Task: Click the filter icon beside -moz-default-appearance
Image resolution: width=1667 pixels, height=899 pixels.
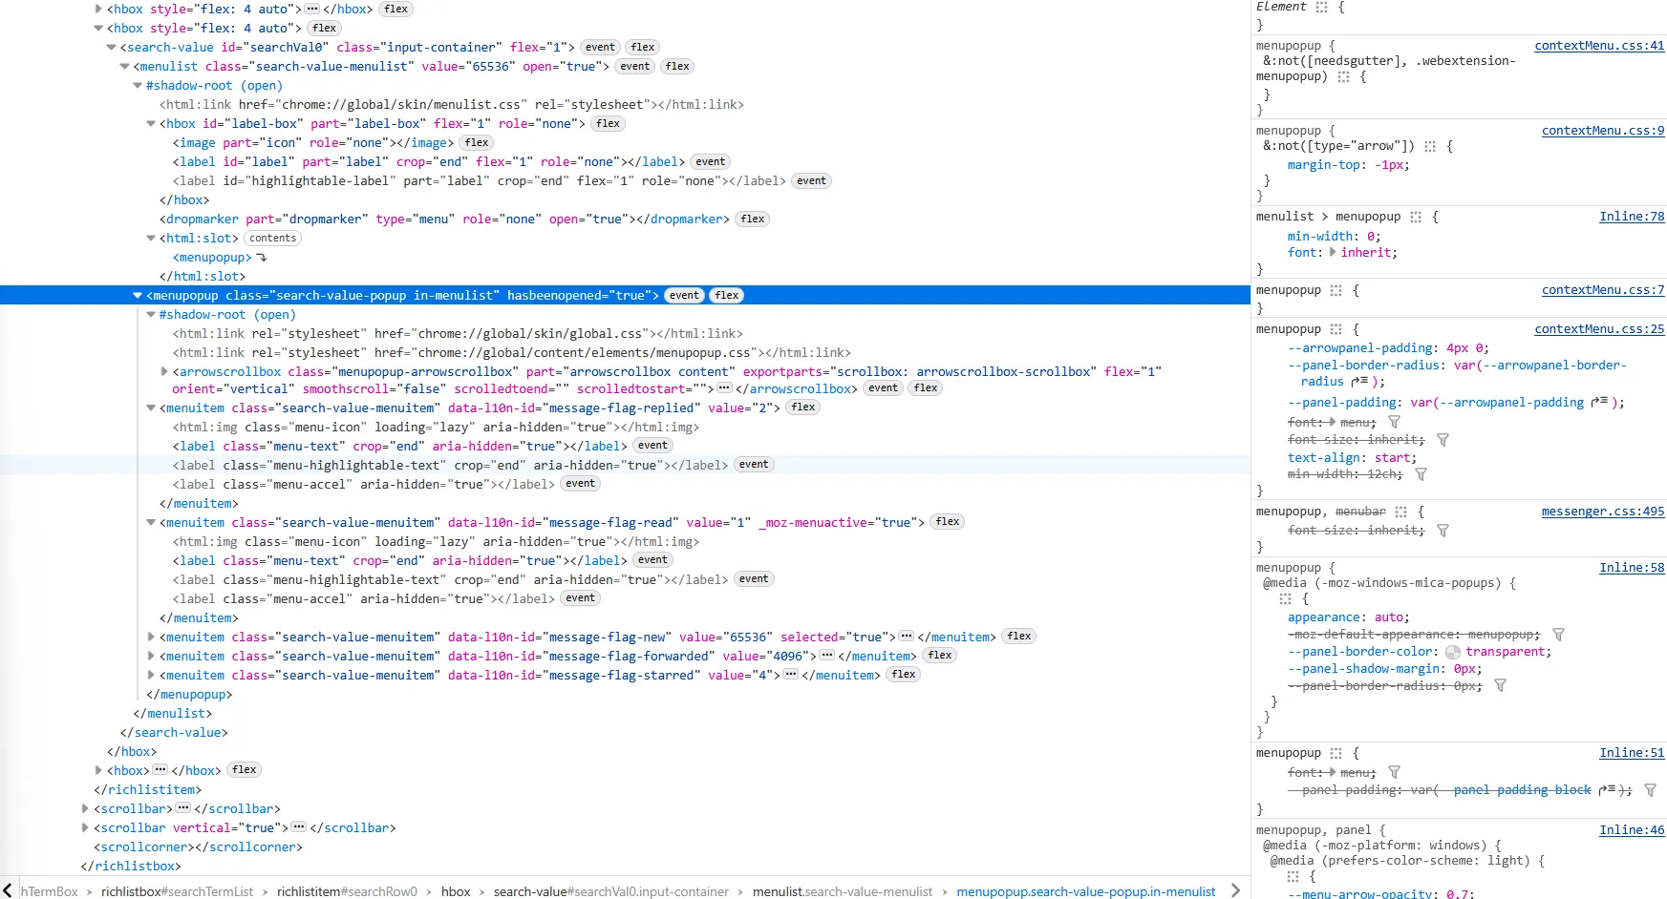Action: 1558,635
